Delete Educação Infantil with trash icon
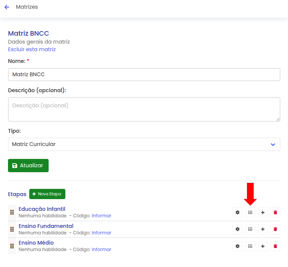 (x=275, y=212)
